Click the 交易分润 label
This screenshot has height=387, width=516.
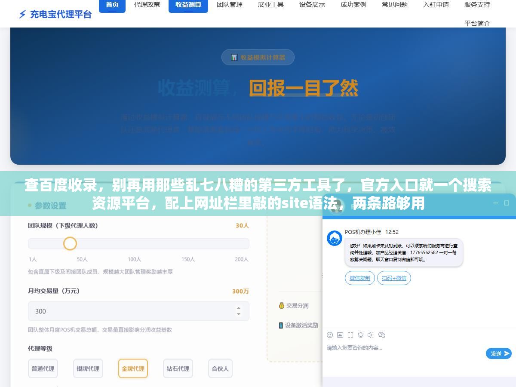coord(297,305)
